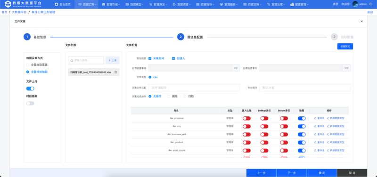This screenshot has width=377, height=177.
Task: Click the 下一步 button
Action: pos(292,173)
